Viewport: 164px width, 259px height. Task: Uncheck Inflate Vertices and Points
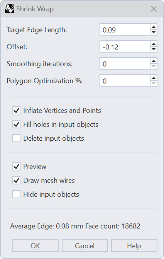[x=16, y=111]
